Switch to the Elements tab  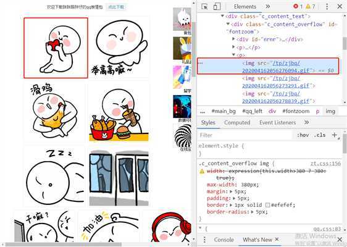245,7
